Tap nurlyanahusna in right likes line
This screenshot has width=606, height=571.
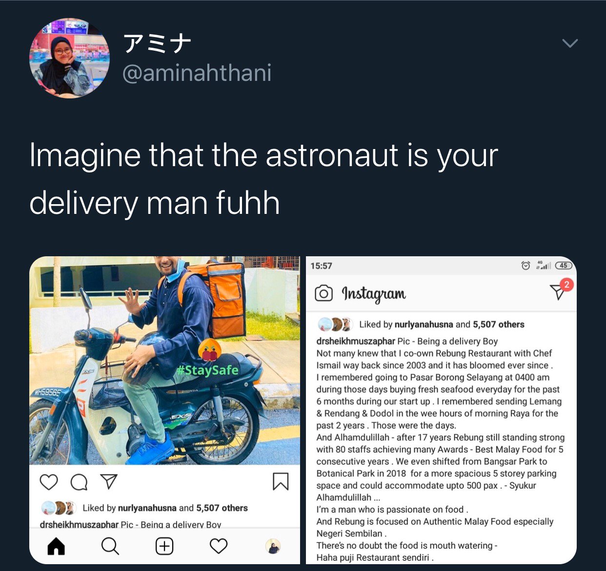click(424, 324)
